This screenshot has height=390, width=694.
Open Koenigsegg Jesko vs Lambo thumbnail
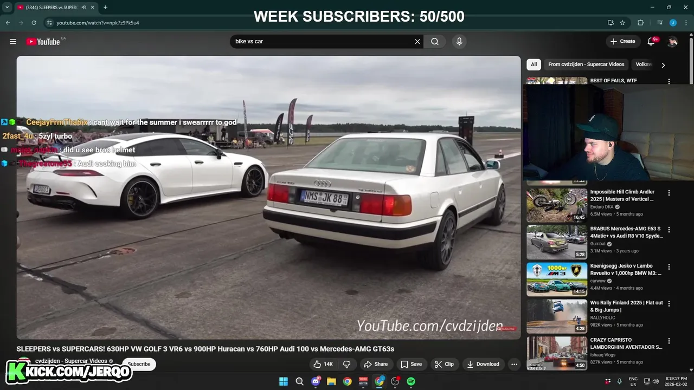pos(557,279)
